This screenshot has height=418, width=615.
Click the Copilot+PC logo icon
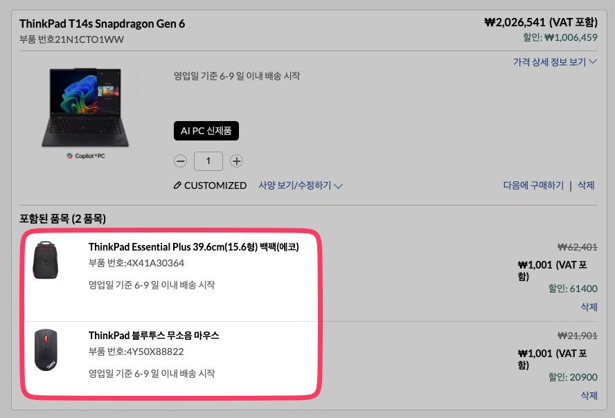tap(70, 156)
